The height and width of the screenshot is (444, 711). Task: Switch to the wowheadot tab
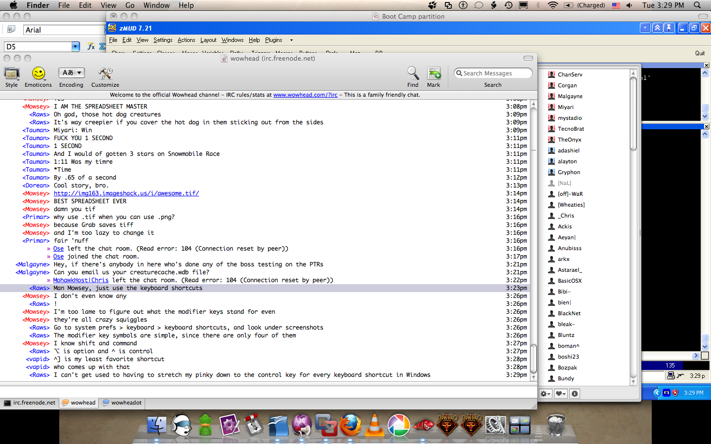pyautogui.click(x=122, y=403)
